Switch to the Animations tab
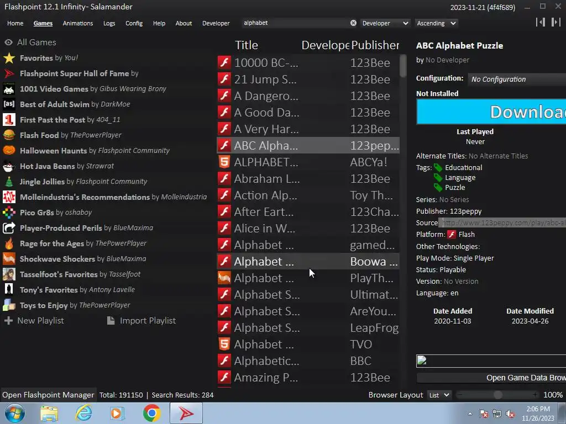Screen dimensions: 566x424 click(77, 23)
